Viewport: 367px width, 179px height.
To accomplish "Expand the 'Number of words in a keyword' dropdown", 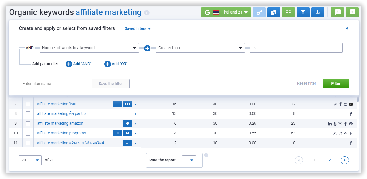I will [89, 48].
